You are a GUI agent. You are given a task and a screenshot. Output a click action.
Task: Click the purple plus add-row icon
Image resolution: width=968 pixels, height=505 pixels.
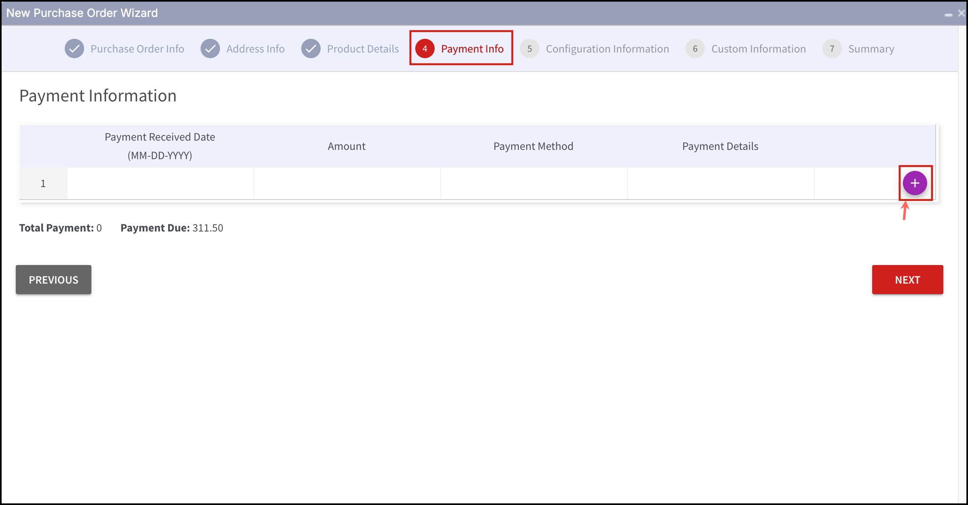(915, 183)
